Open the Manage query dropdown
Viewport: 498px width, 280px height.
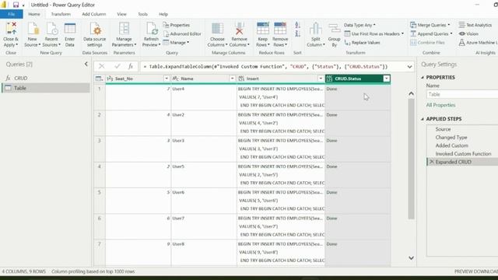pos(176,43)
